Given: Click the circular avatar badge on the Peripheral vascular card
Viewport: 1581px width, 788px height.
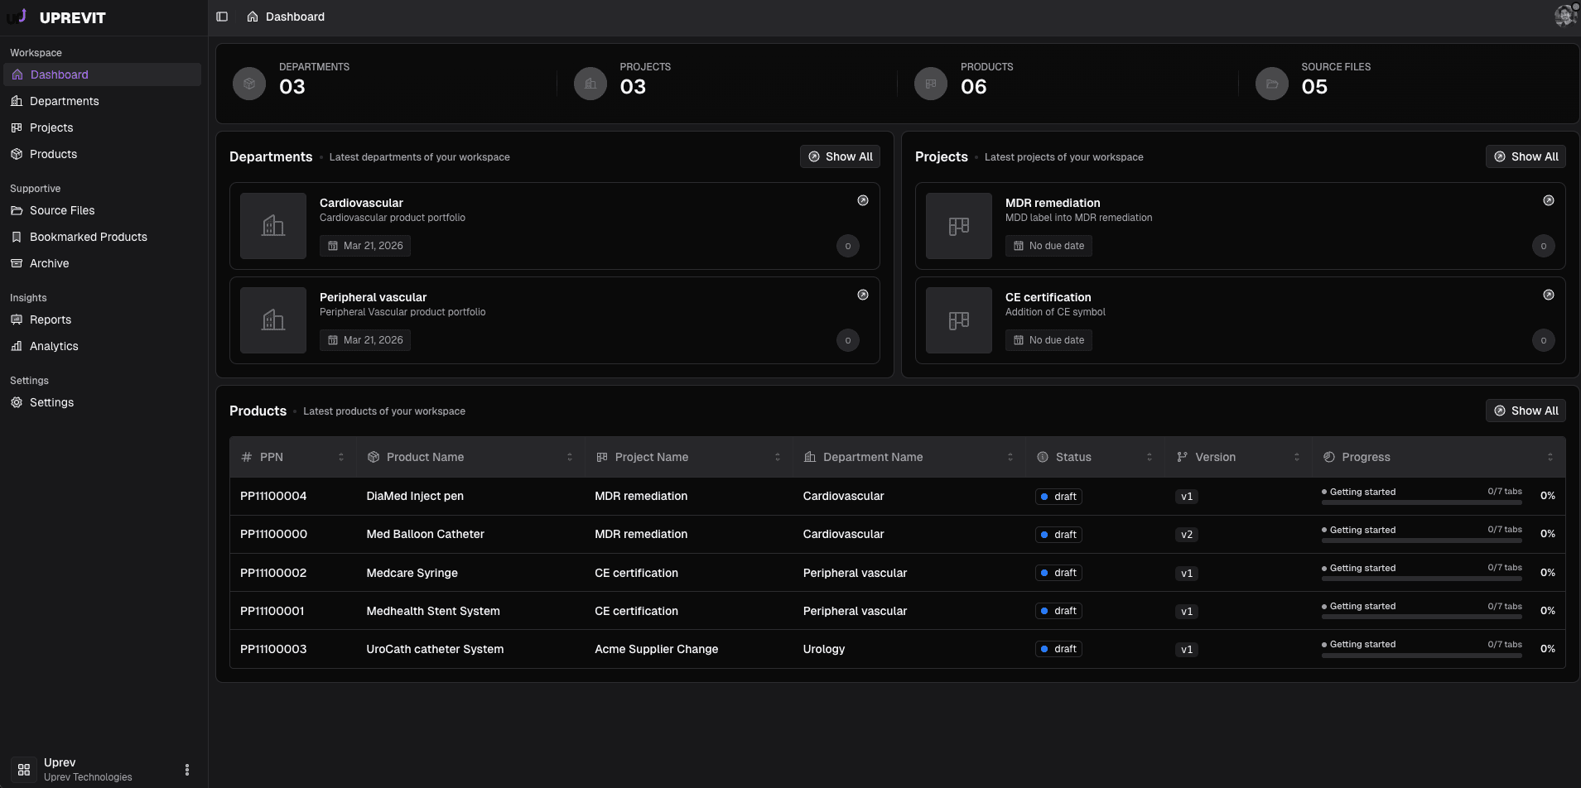Looking at the screenshot, I should pyautogui.click(x=847, y=339).
